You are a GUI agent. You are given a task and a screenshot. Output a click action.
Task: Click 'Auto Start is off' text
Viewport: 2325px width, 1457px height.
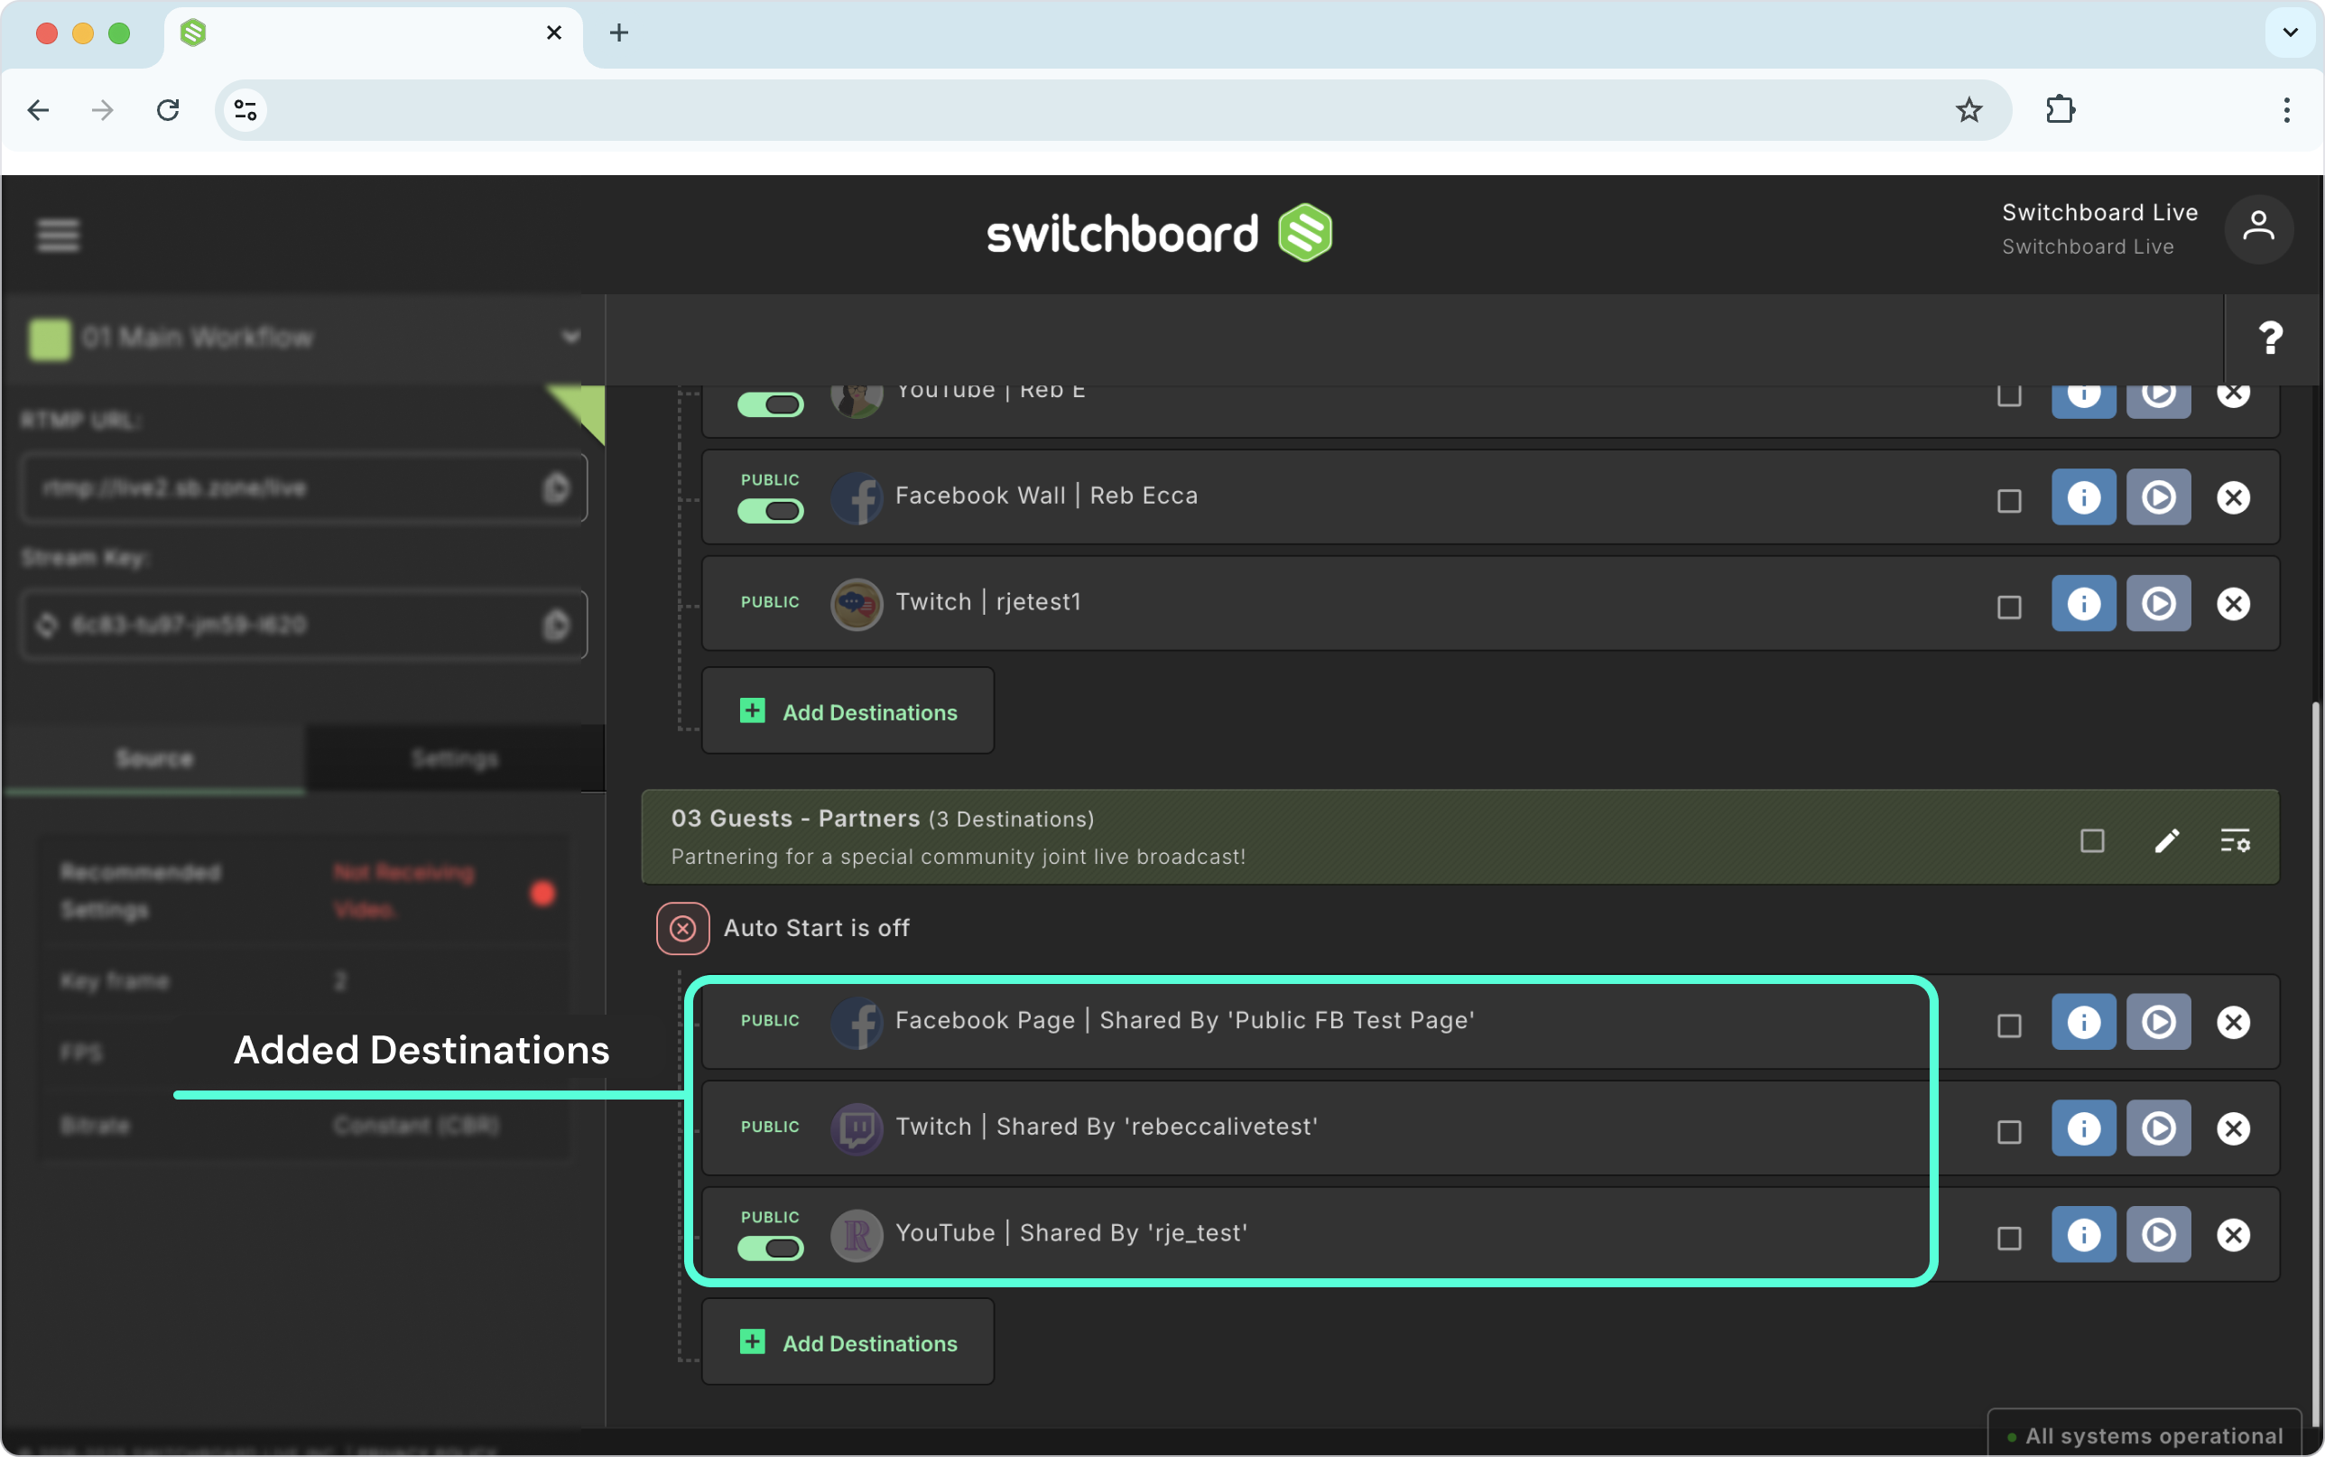[x=816, y=928]
